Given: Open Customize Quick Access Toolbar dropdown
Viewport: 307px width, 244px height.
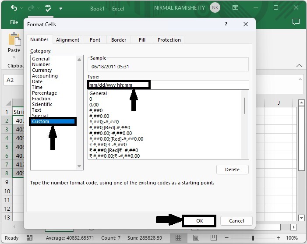Looking at the screenshot, I should (60, 8).
